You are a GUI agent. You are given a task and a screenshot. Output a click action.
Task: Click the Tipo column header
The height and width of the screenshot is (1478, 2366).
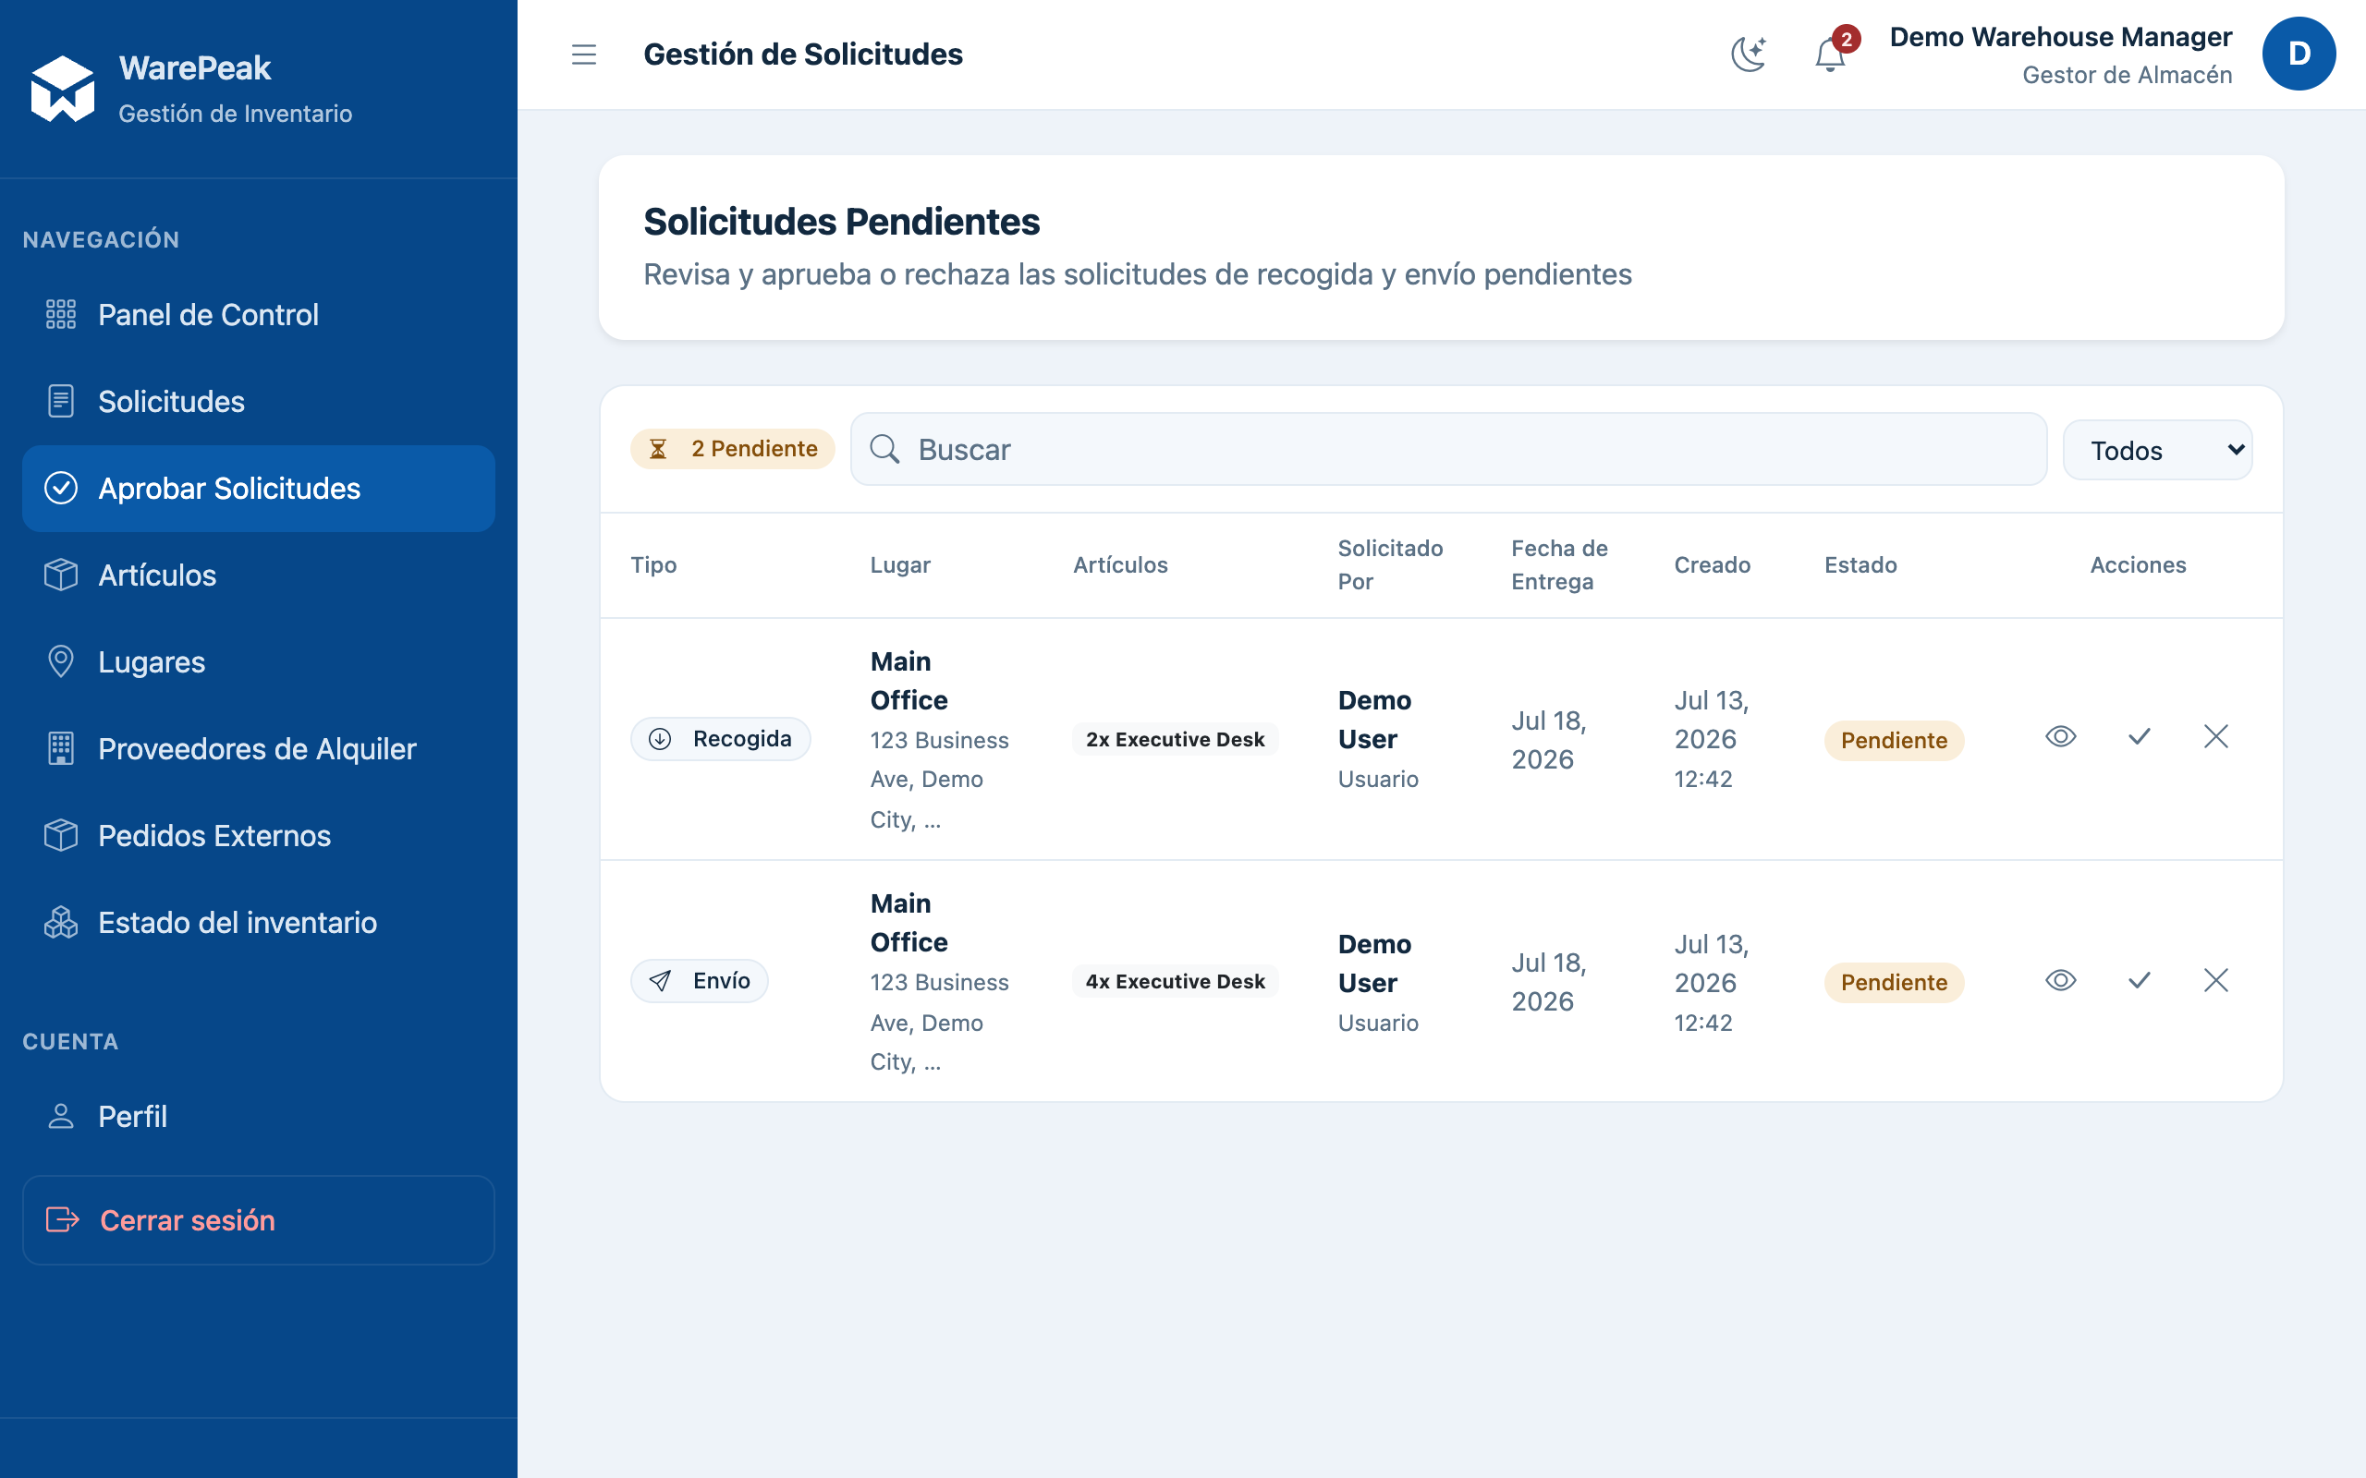pyautogui.click(x=654, y=565)
